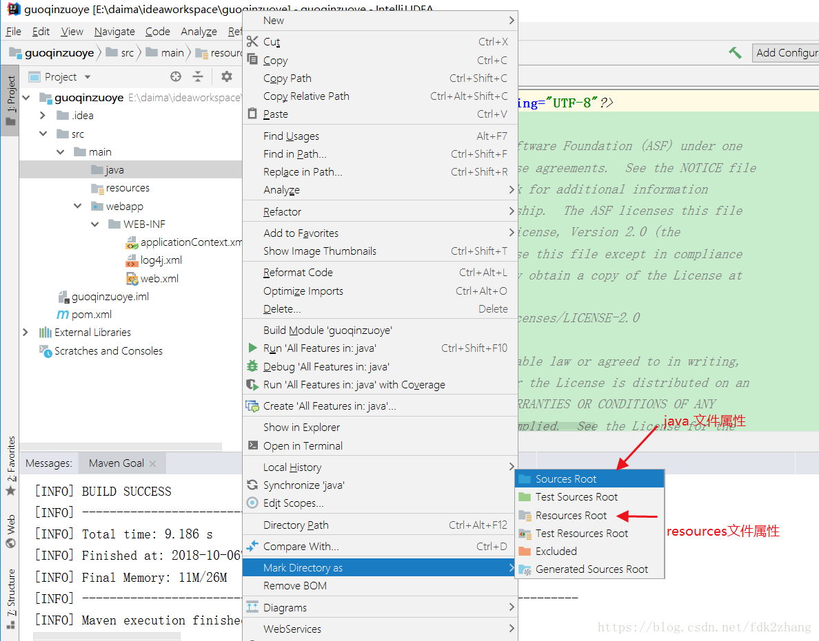This screenshot has width=819, height=641.
Task: Select Mark Directory as menu item
Action: tap(381, 567)
